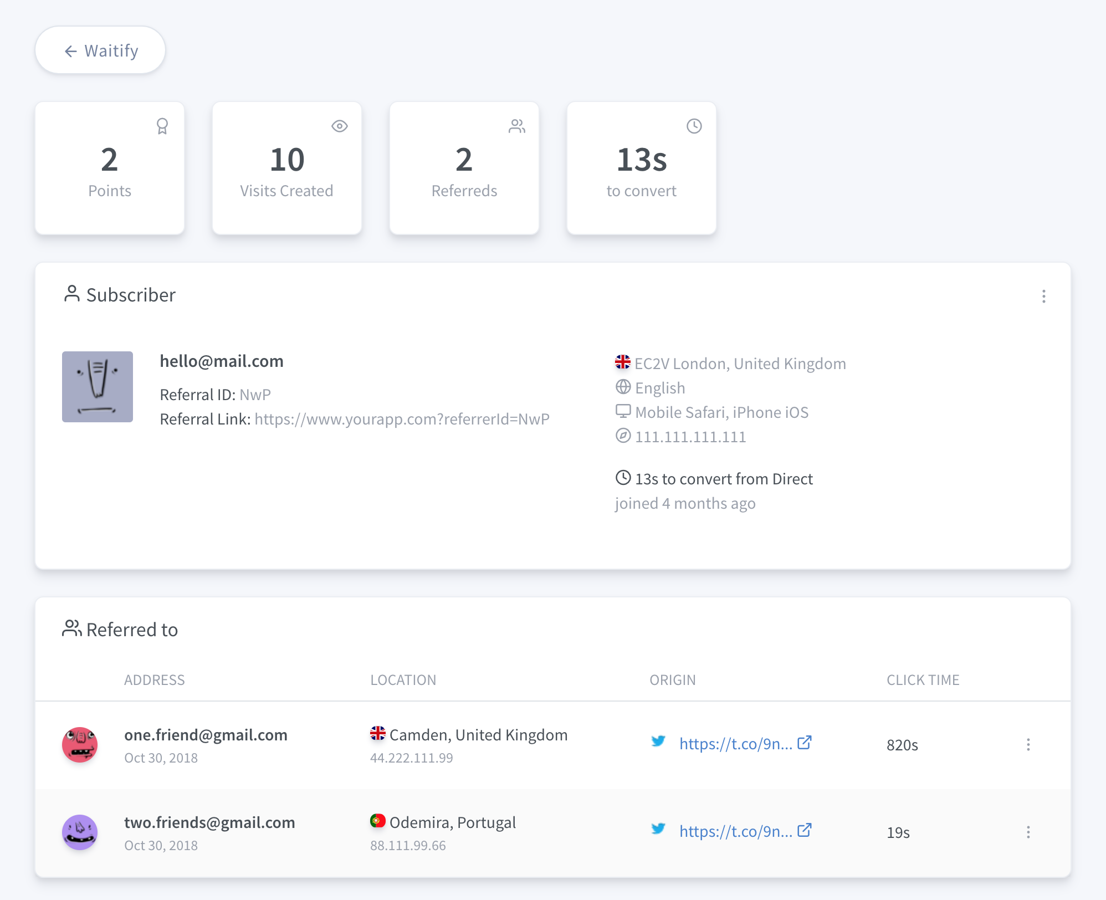Open options menu for two.friends@gmail.com row
Image resolution: width=1106 pixels, height=900 pixels.
click(x=1028, y=832)
